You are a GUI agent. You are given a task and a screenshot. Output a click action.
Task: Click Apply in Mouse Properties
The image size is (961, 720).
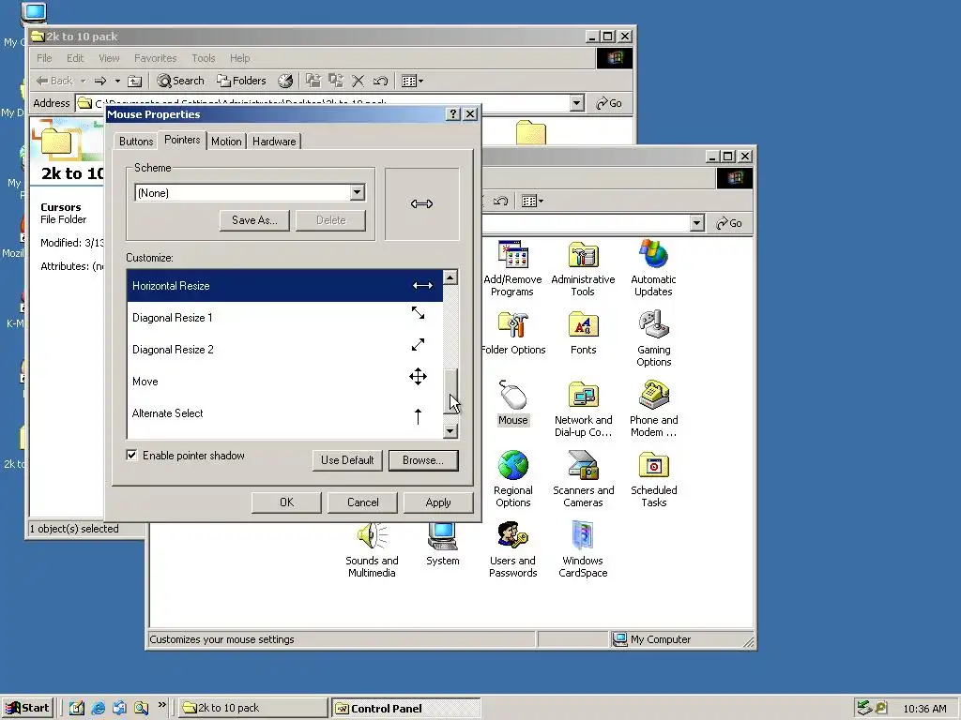click(438, 502)
